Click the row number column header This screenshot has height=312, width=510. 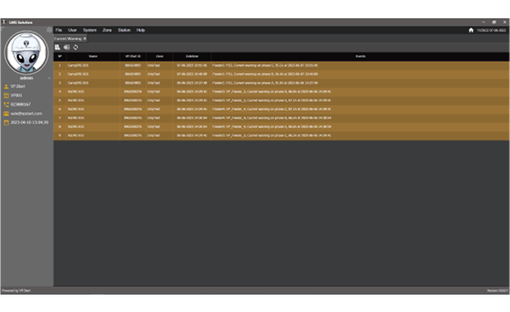point(59,57)
